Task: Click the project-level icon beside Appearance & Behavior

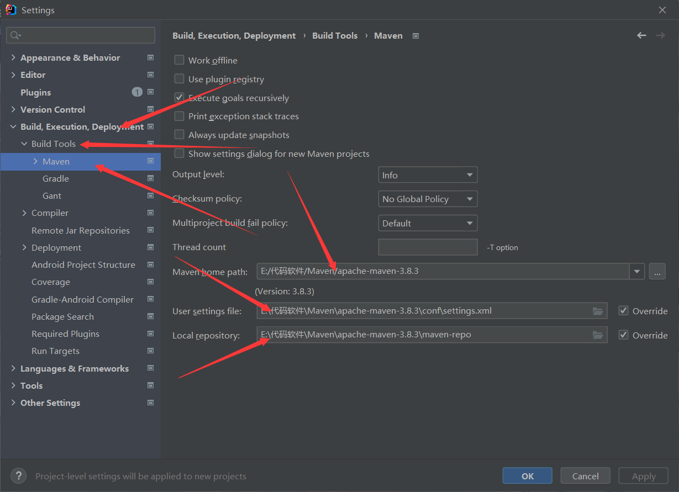Action: (150, 57)
